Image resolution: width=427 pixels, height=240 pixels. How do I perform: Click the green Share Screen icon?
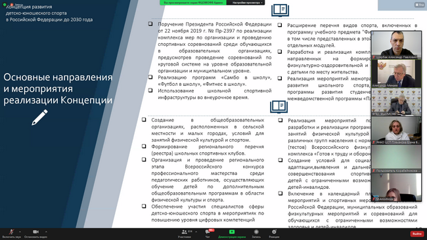[232, 232]
